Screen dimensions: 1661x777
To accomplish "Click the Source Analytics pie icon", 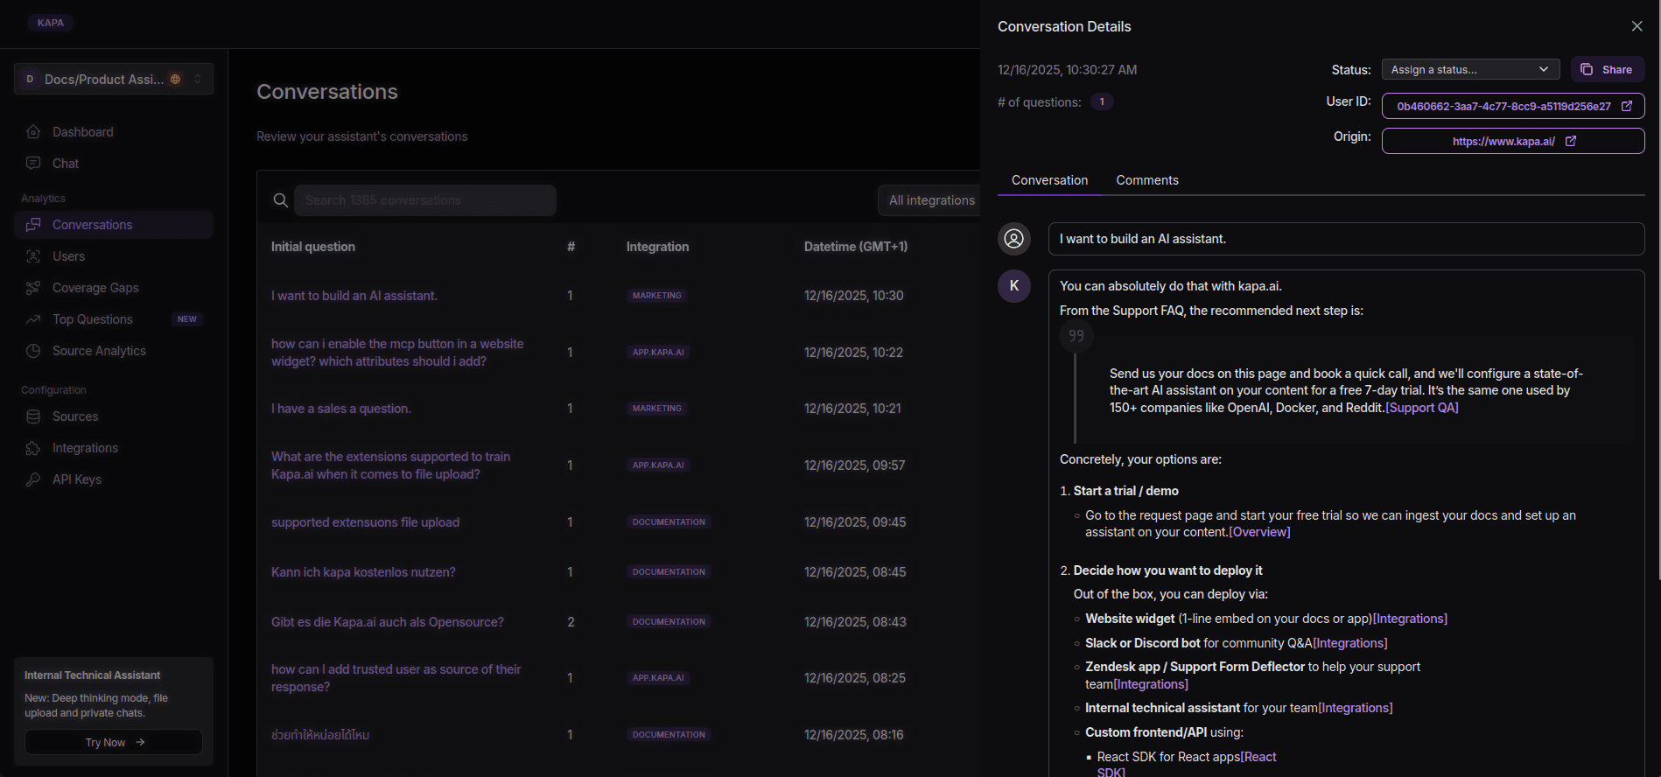I will (33, 351).
